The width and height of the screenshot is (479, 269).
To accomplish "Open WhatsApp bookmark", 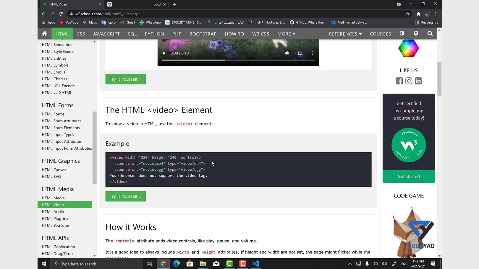I will click(150, 22).
